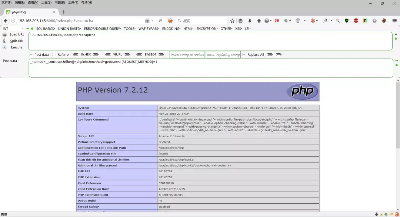Screen dimensions: 400x217
Task: Open the bookmarks list clipboard icon
Action: 241,21
